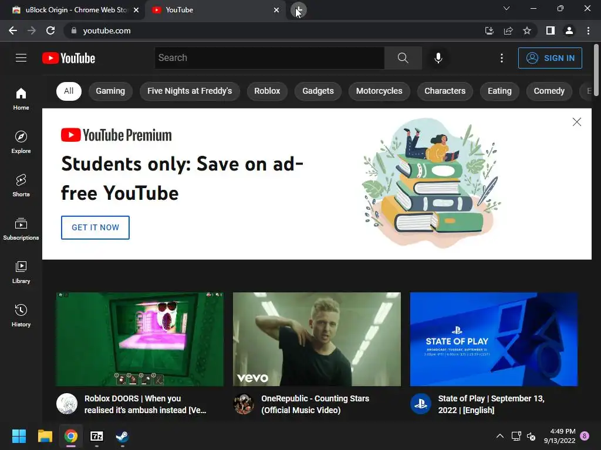Go to Home in the sidebar

tap(21, 98)
